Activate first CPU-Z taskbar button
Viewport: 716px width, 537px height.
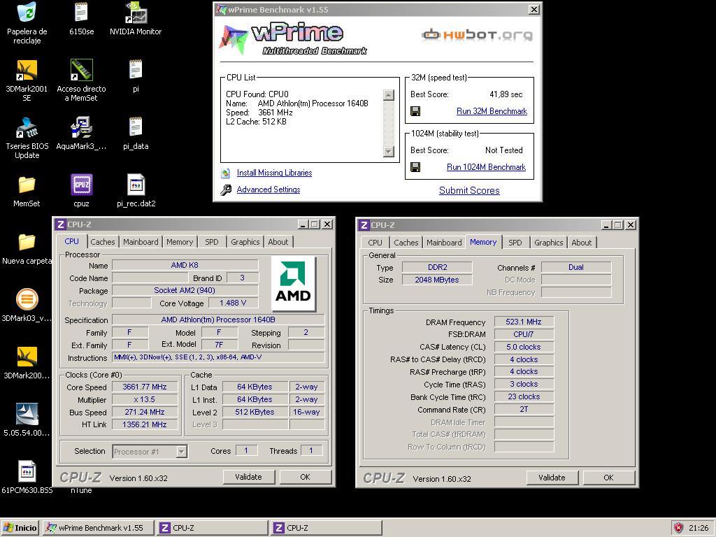(x=213, y=528)
